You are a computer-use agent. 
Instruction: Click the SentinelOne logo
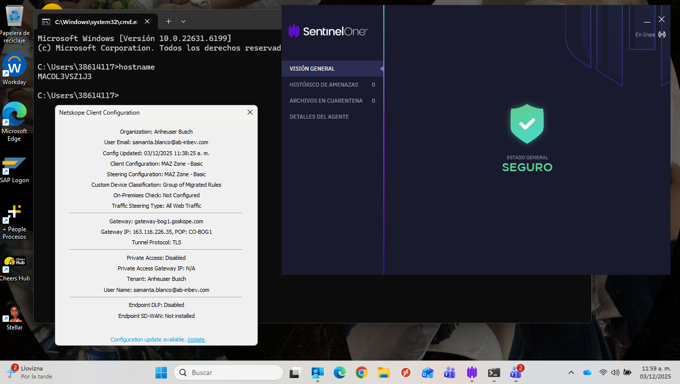(328, 32)
